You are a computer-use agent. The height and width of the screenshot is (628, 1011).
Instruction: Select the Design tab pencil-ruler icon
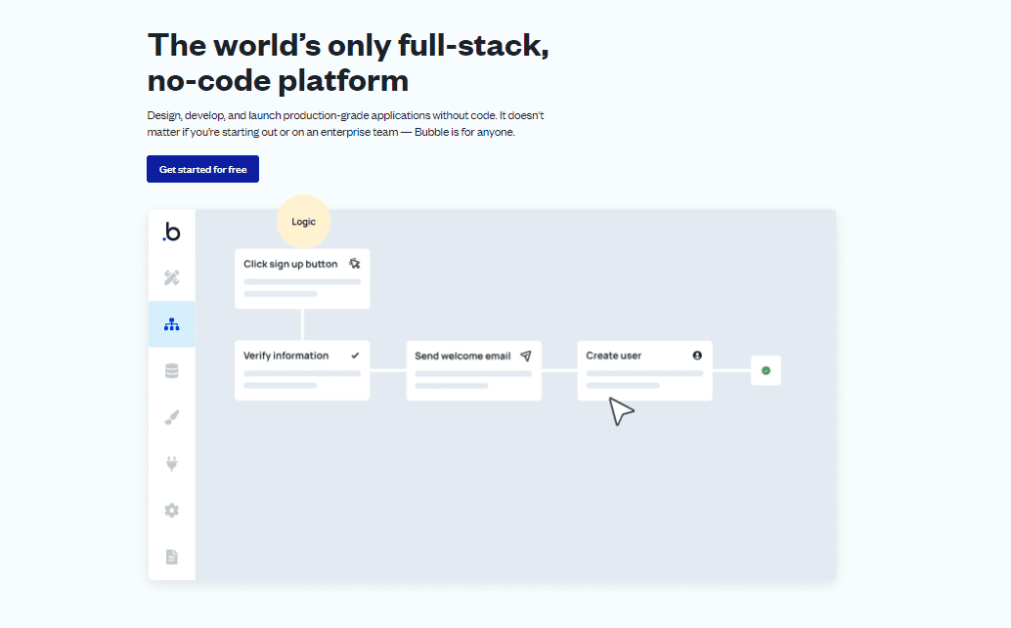[x=171, y=277]
